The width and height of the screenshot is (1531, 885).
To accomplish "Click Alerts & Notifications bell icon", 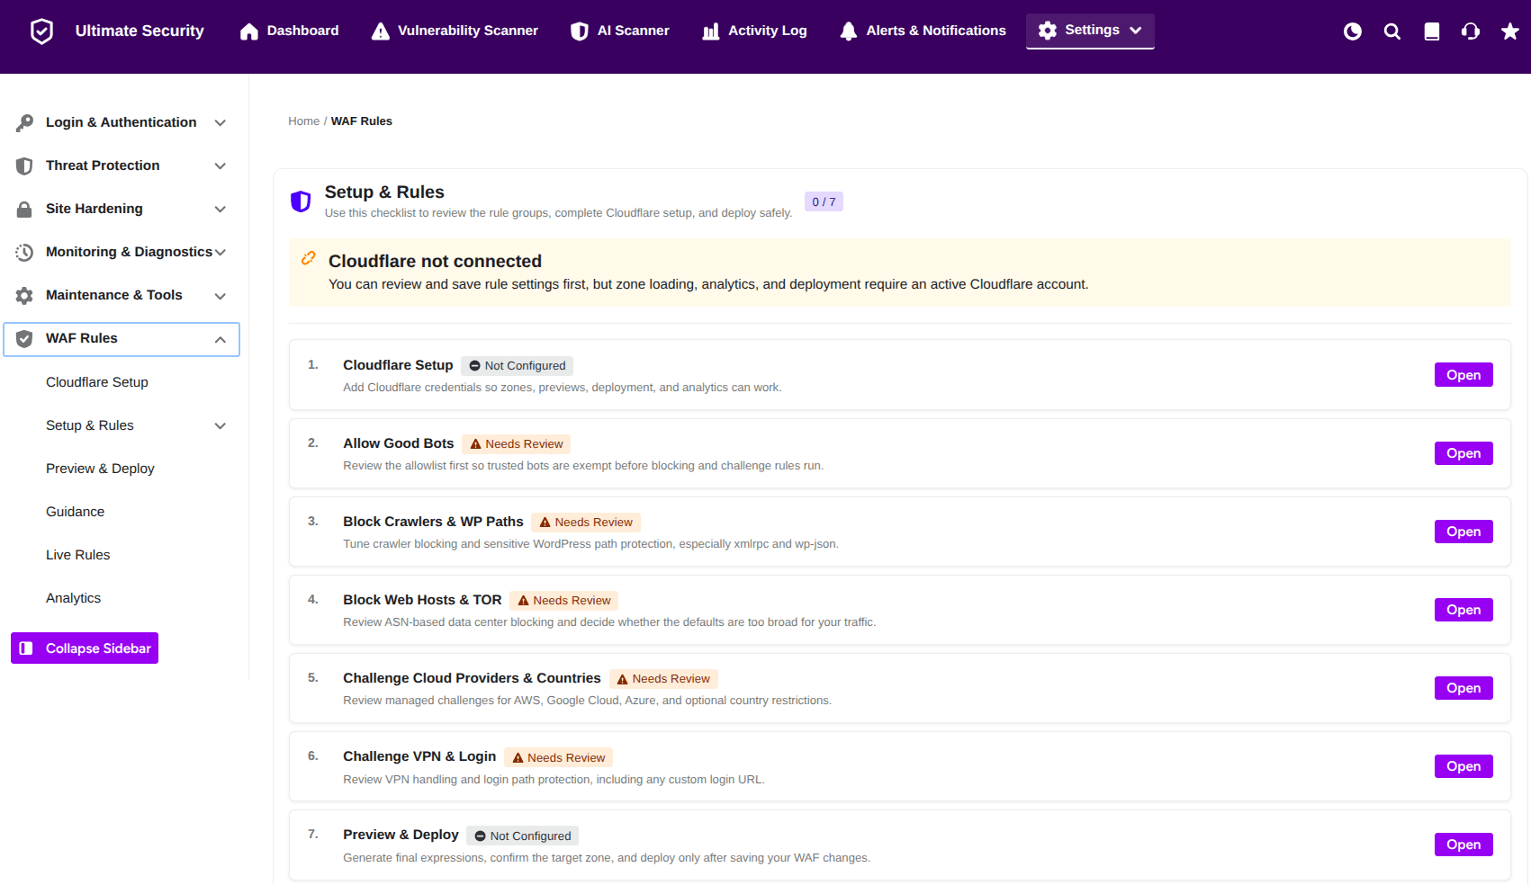I will tap(848, 31).
